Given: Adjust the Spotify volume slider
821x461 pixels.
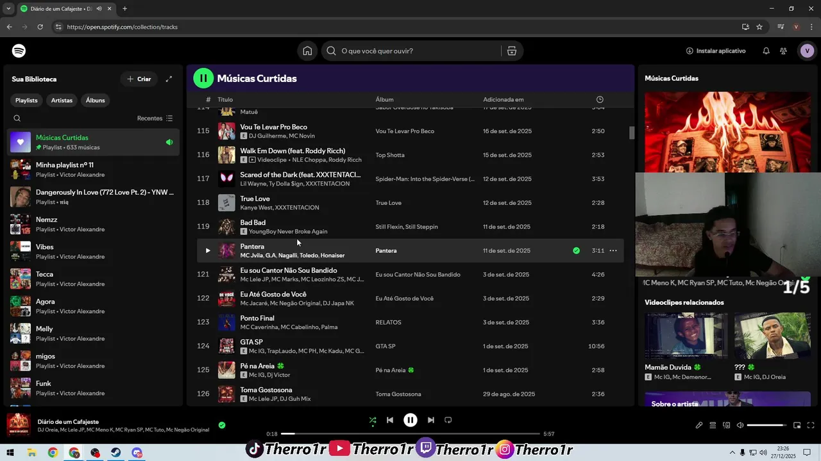Looking at the screenshot, I should point(766,425).
